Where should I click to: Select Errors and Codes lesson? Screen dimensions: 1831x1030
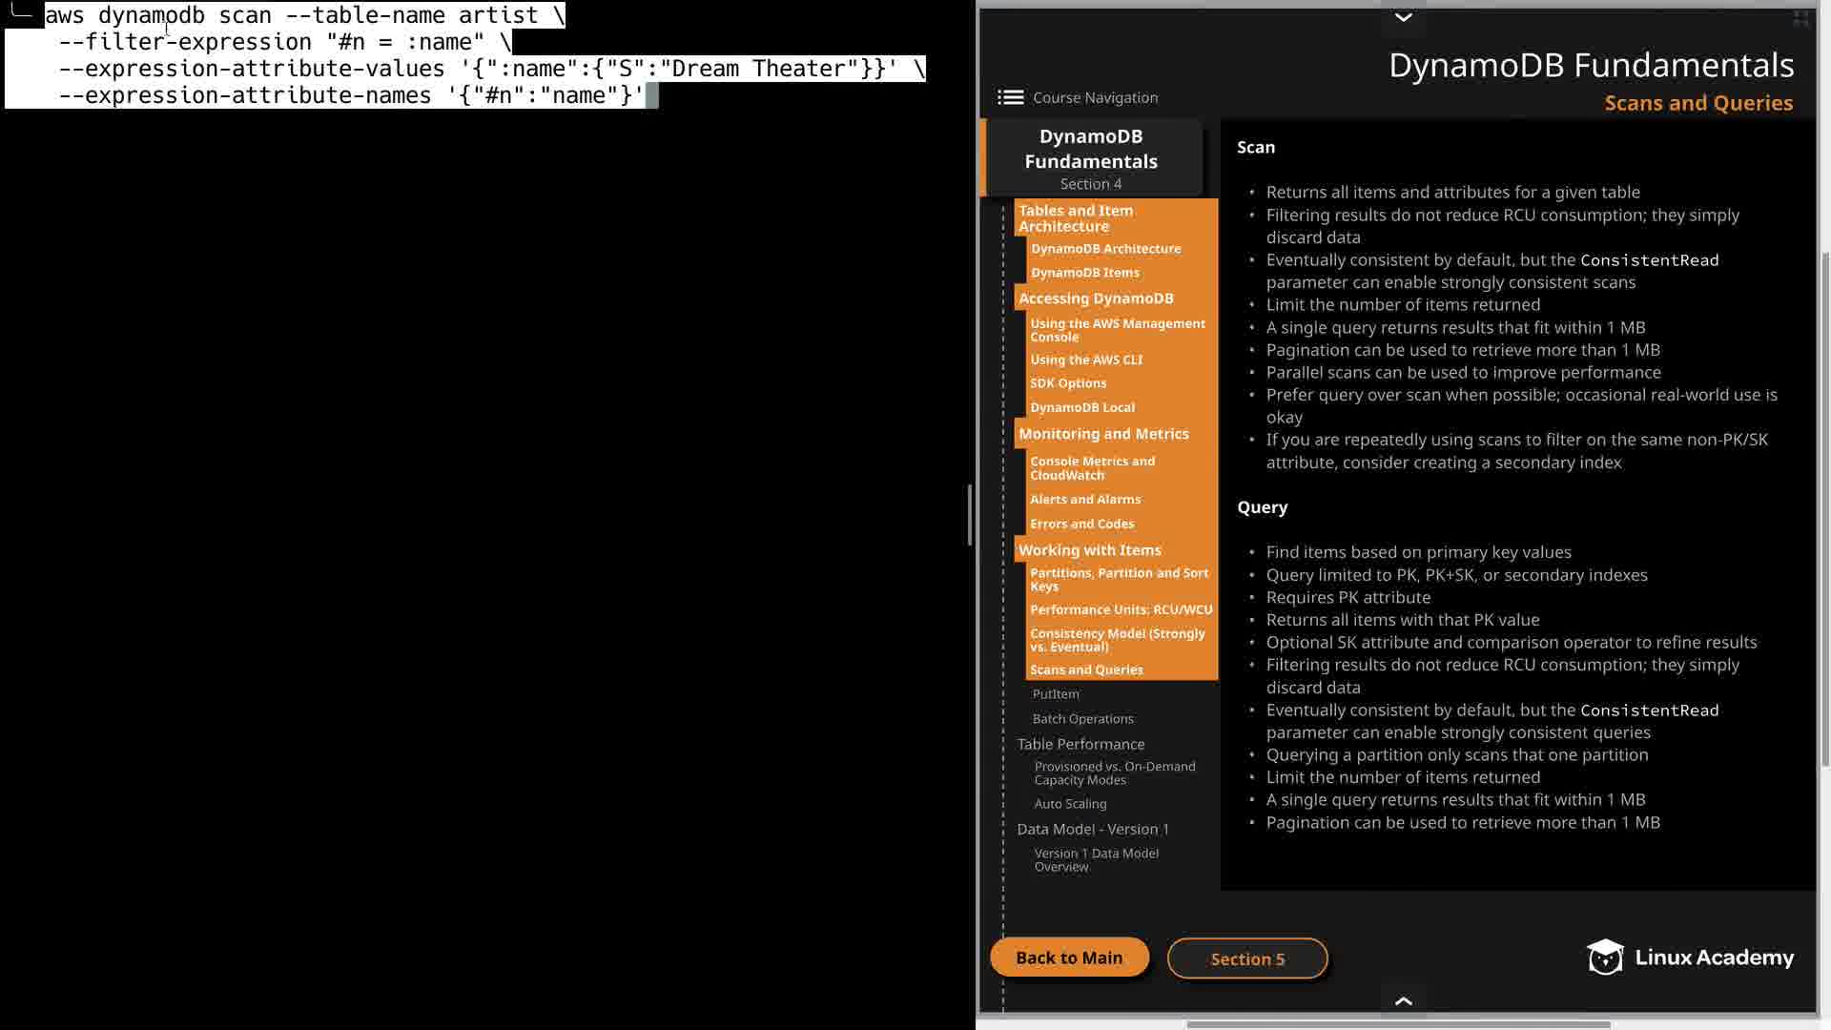click(1081, 524)
